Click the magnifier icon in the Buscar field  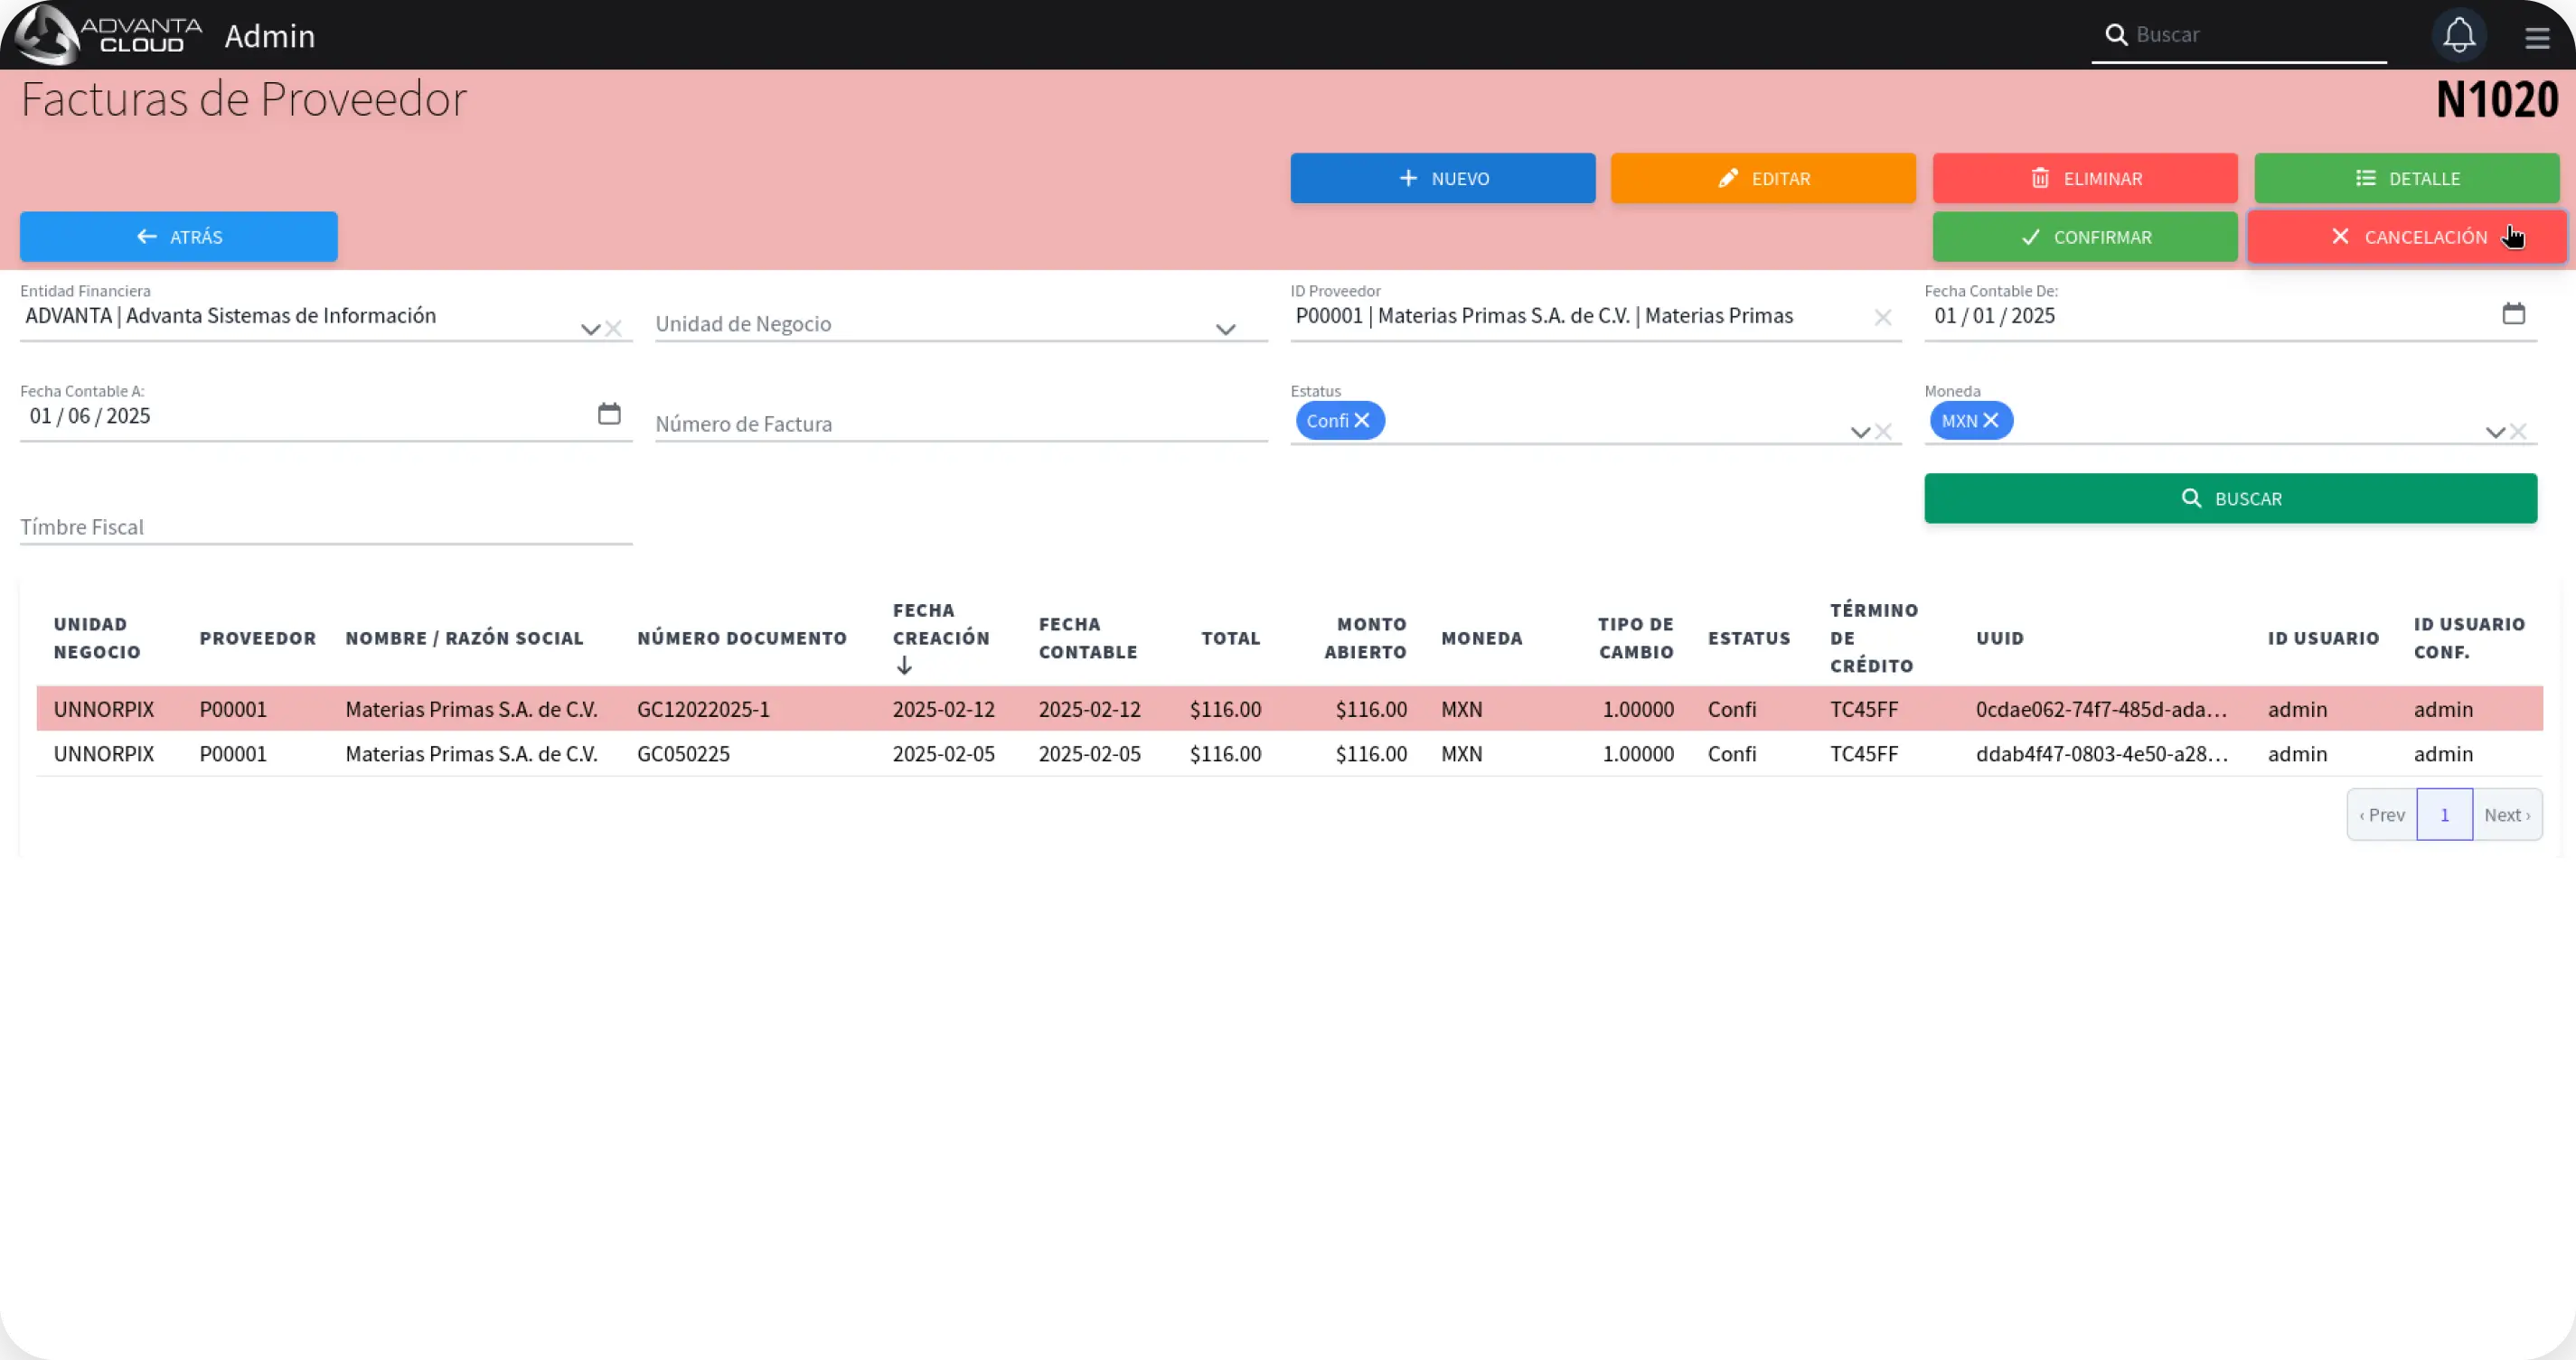(2116, 33)
